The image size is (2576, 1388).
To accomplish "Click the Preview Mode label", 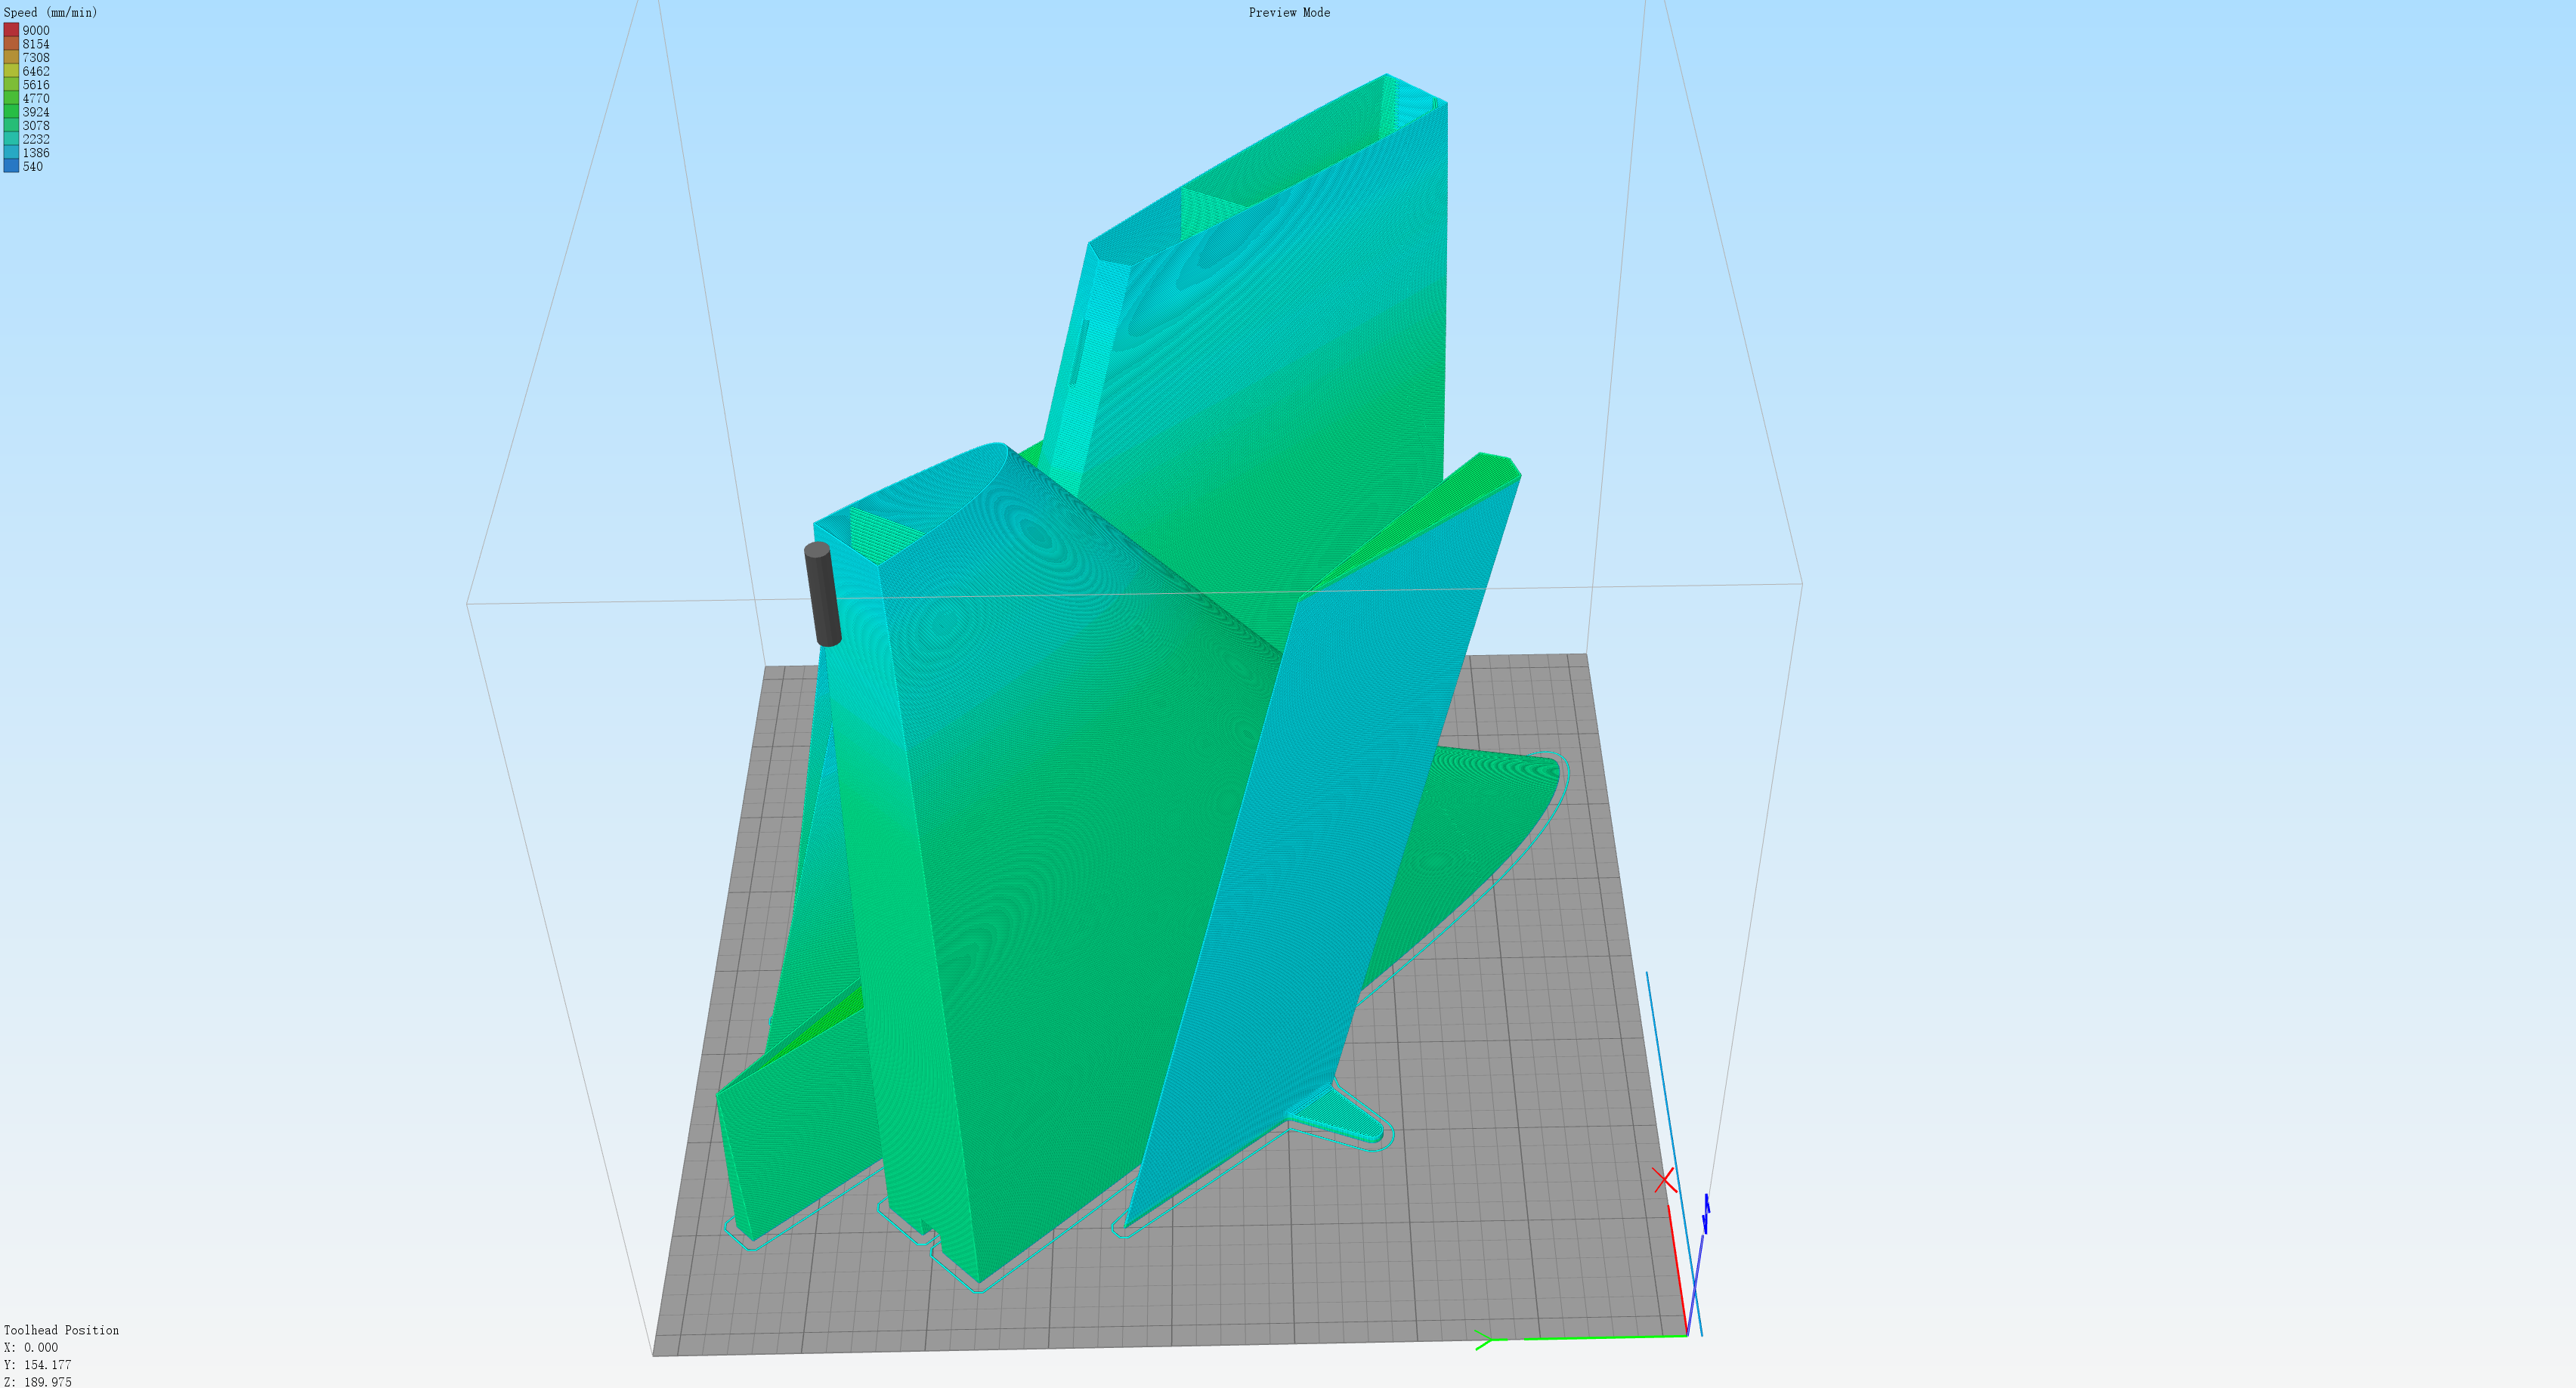I will (1289, 13).
